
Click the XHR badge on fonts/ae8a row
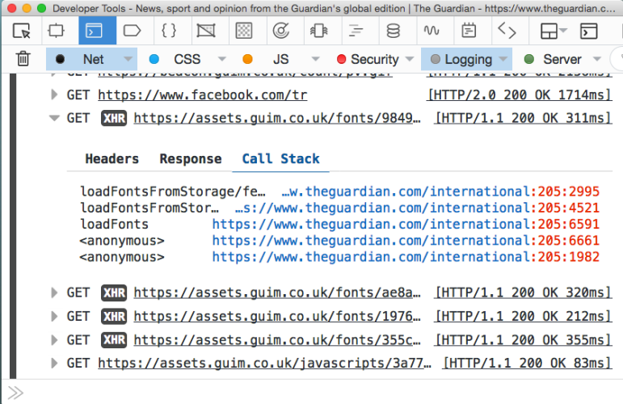pyautogui.click(x=114, y=292)
